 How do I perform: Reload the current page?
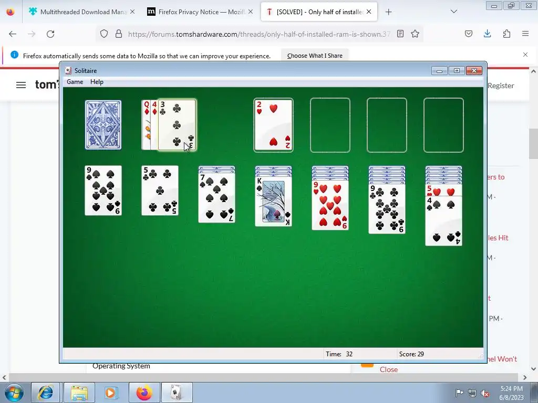click(50, 34)
